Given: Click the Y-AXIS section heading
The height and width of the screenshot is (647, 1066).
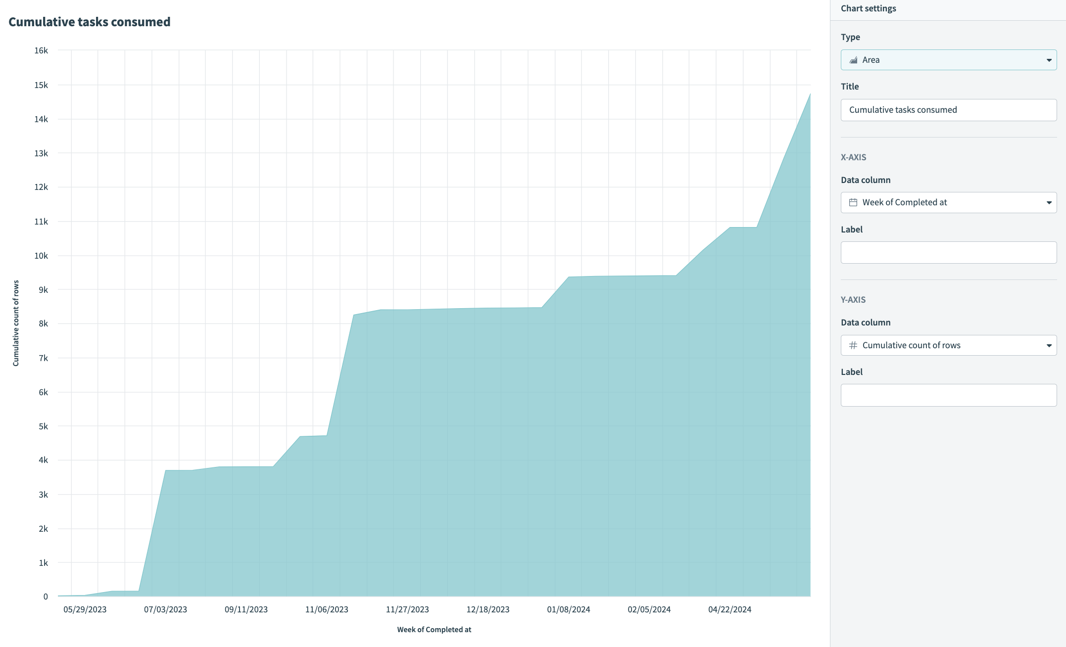Looking at the screenshot, I should point(853,300).
